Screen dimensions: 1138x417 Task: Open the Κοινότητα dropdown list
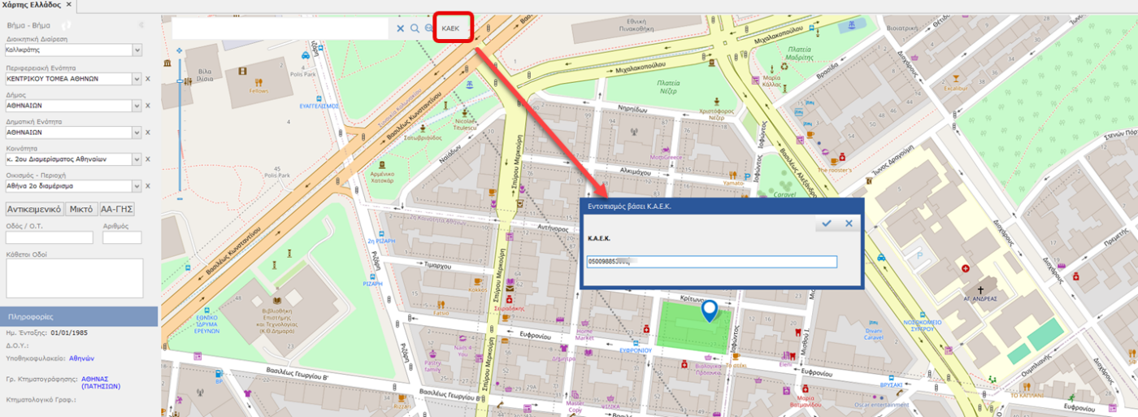(x=137, y=159)
